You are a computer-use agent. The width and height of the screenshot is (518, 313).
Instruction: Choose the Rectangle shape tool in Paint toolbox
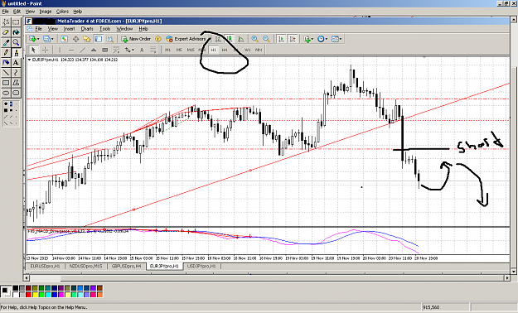[6, 83]
